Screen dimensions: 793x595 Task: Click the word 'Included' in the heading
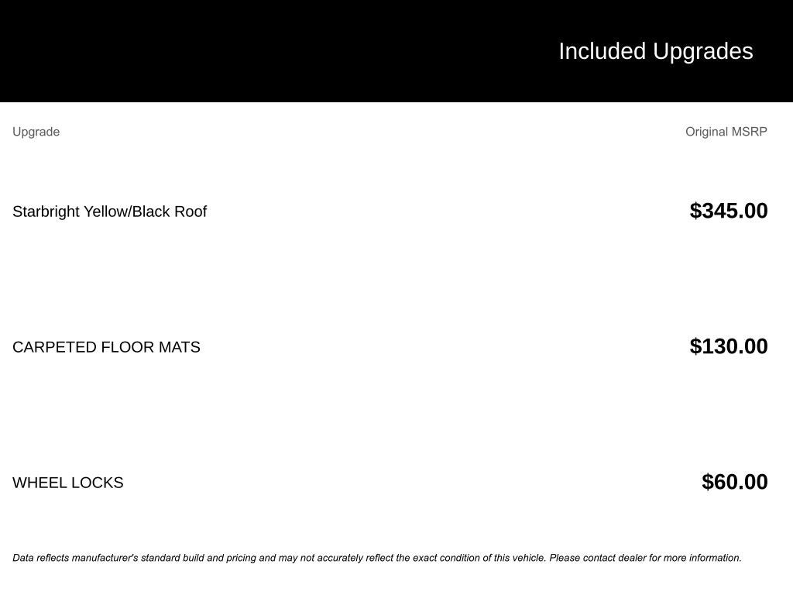(x=602, y=51)
